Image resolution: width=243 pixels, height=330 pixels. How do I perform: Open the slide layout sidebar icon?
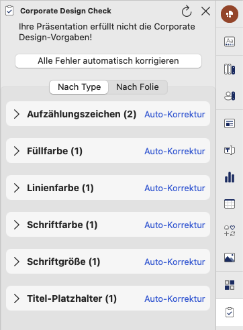click(230, 123)
